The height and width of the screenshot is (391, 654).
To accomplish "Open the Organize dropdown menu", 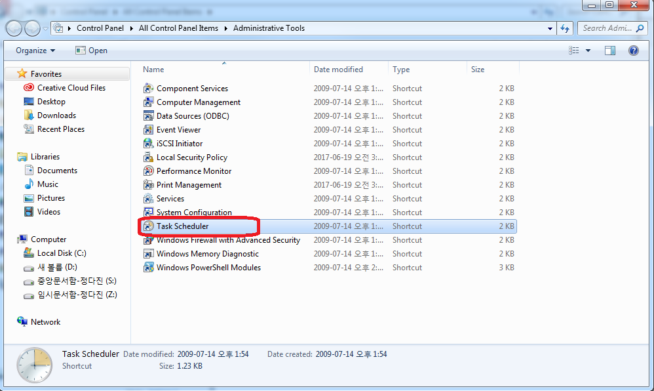I will pyautogui.click(x=35, y=51).
